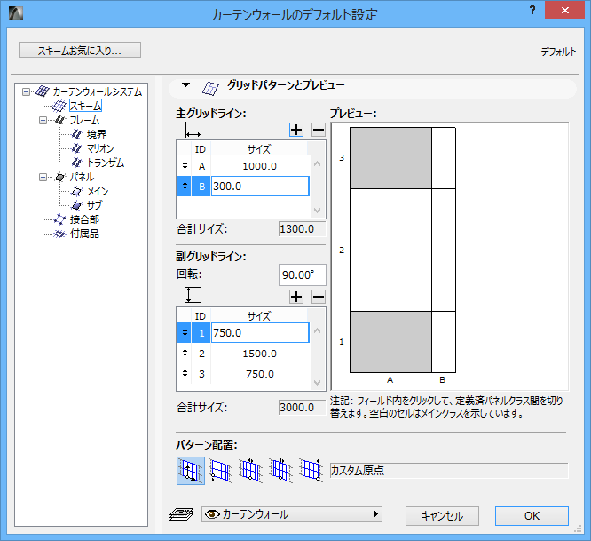The width and height of the screenshot is (591, 541).
Task: Click the スキームお気に入り... button
Action: pyautogui.click(x=80, y=50)
